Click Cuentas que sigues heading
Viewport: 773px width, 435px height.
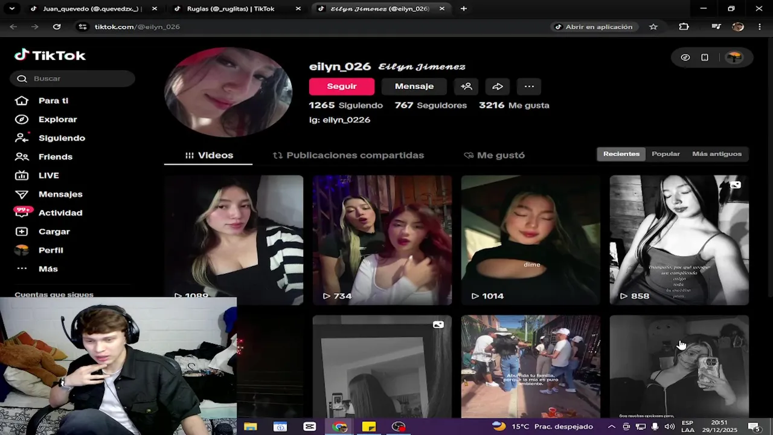click(x=54, y=294)
